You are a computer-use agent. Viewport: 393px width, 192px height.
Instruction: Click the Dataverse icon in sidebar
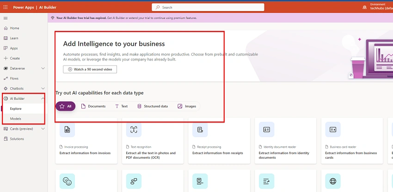6,68
